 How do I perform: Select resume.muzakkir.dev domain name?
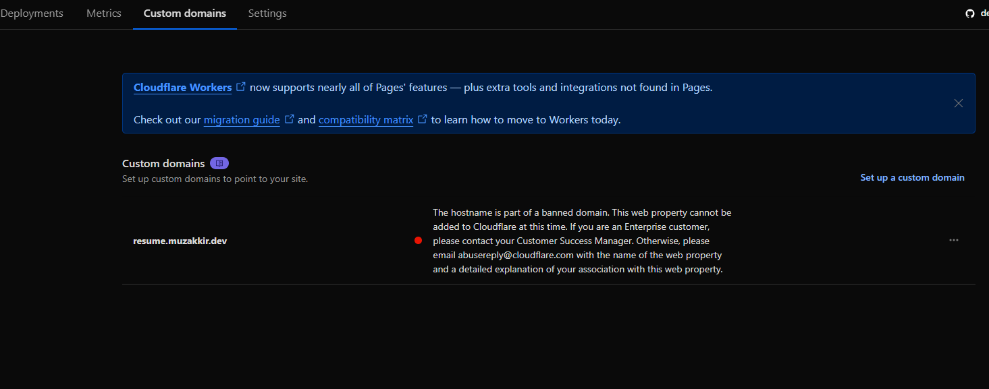[180, 241]
